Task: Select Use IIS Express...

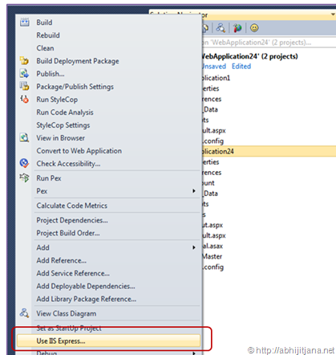Action: pyautogui.click(x=108, y=341)
